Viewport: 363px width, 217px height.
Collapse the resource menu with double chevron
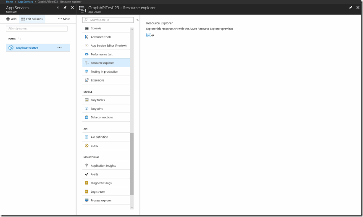click(x=137, y=20)
